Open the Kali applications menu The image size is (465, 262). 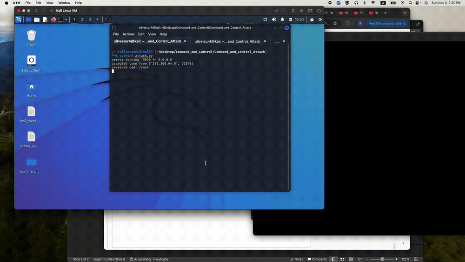pyautogui.click(x=19, y=20)
